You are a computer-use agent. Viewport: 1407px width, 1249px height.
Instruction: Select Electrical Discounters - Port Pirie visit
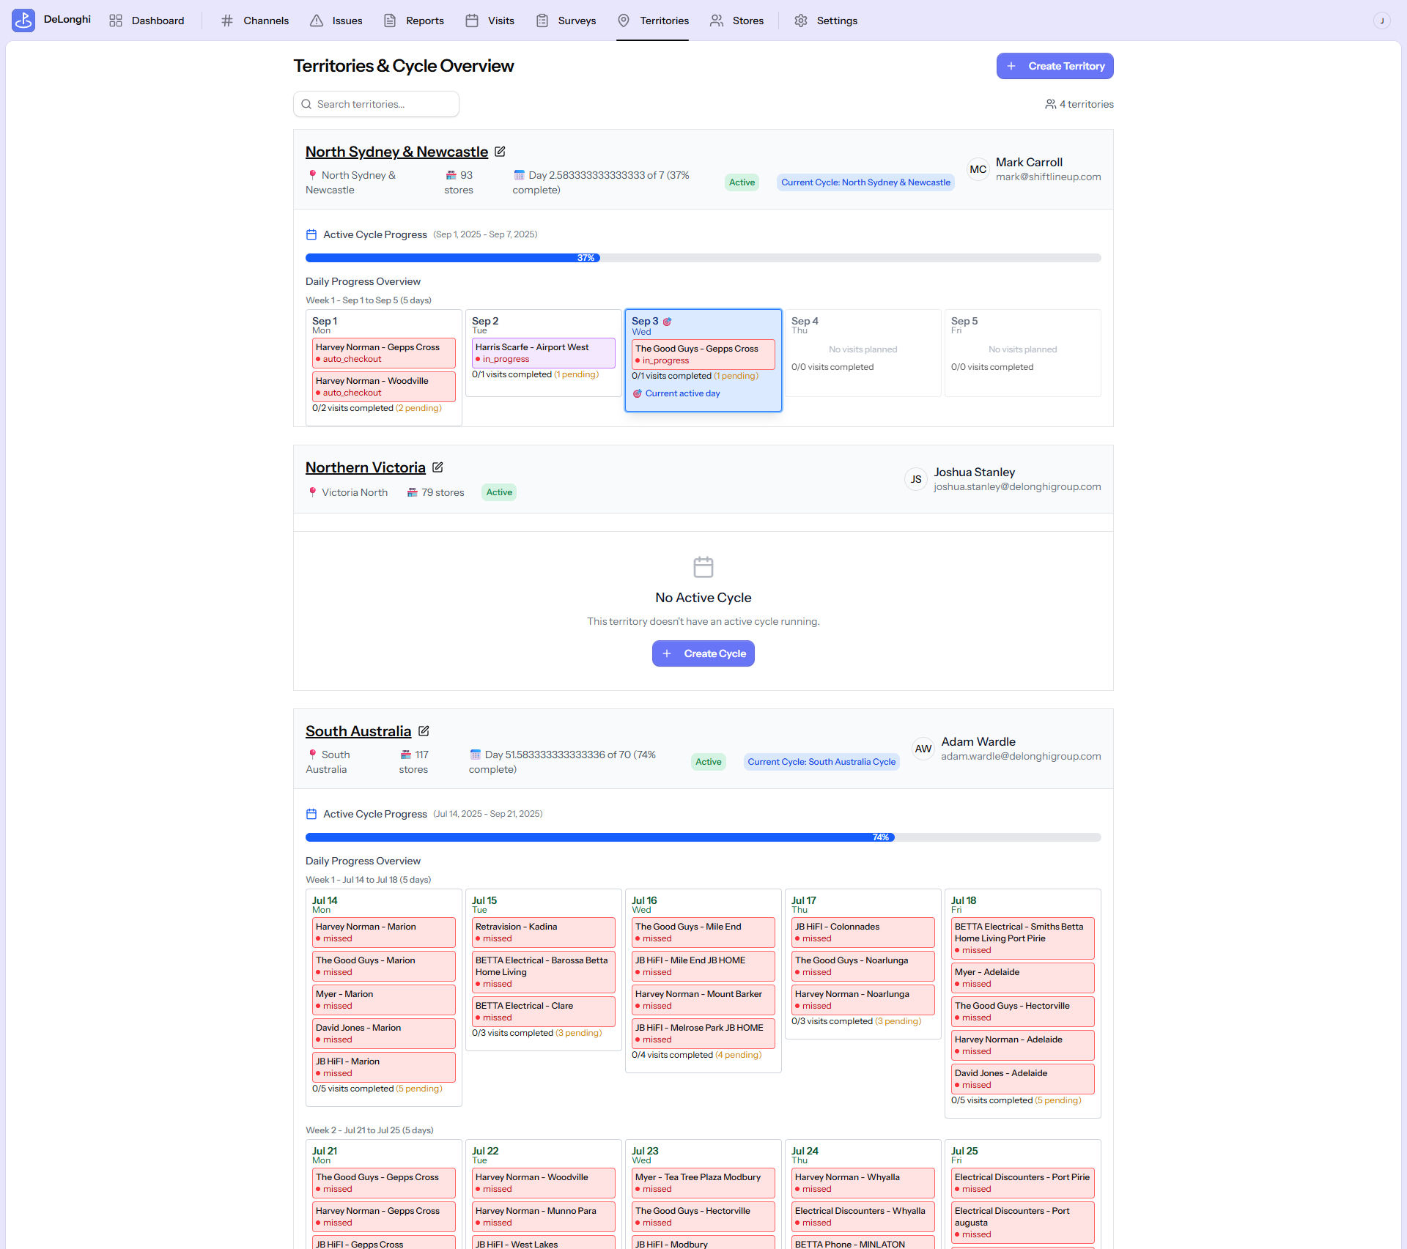[x=1023, y=1183]
